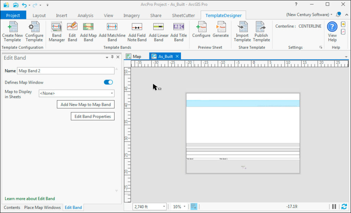Open the Band Manager tool

pos(57,27)
